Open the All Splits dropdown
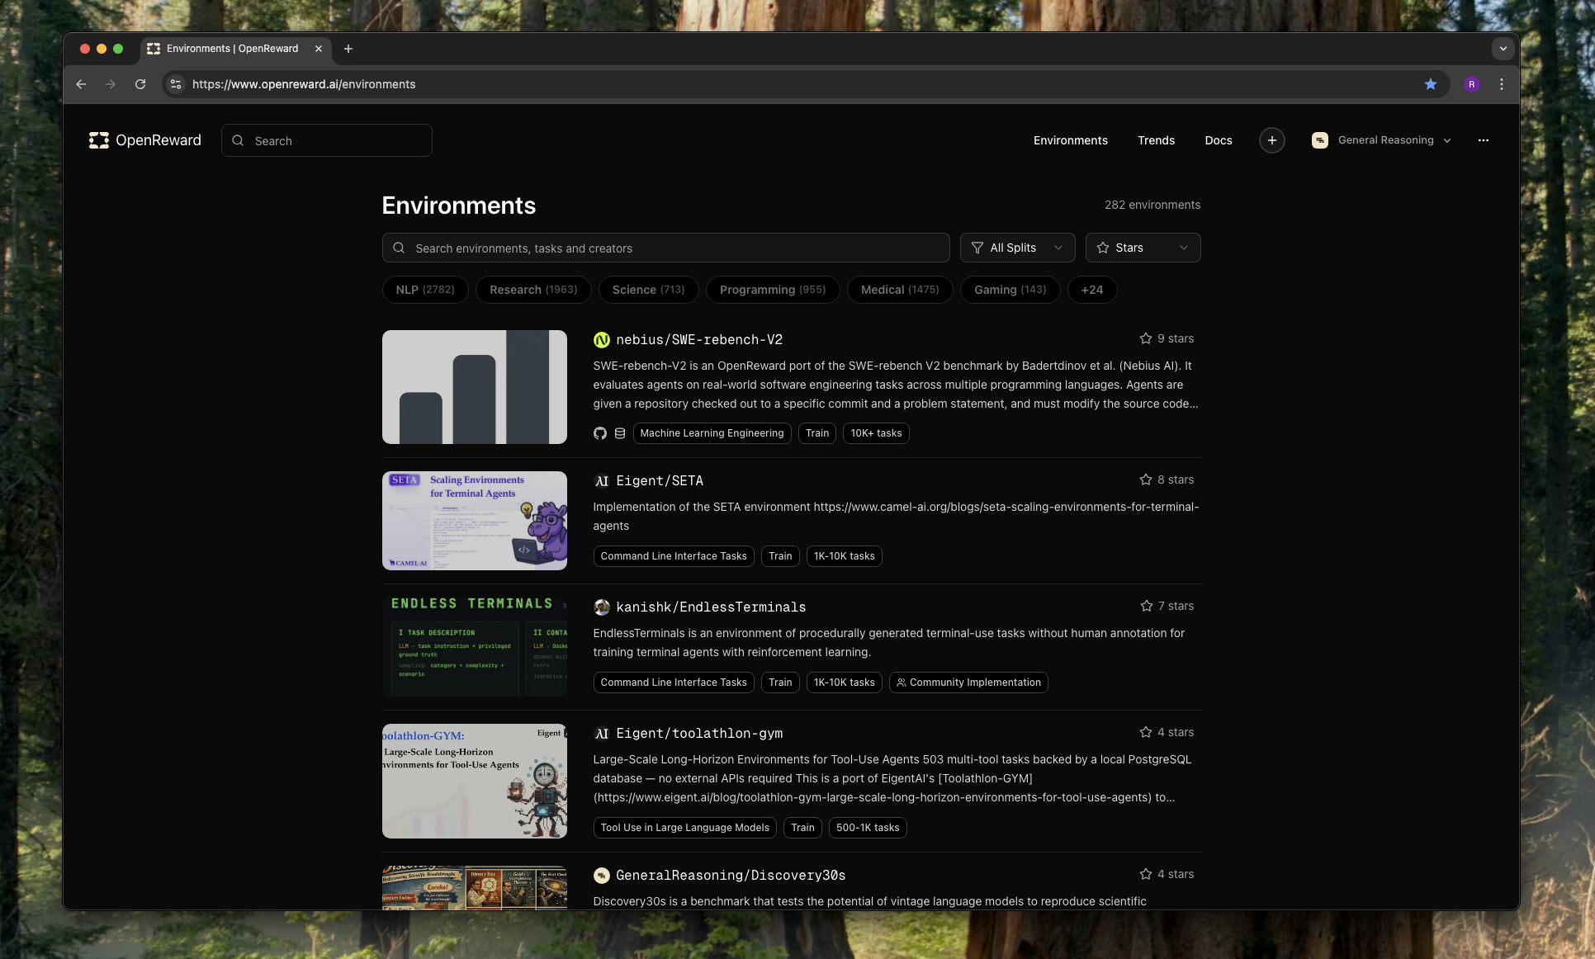Screen dimensions: 1595x959 1017,248
